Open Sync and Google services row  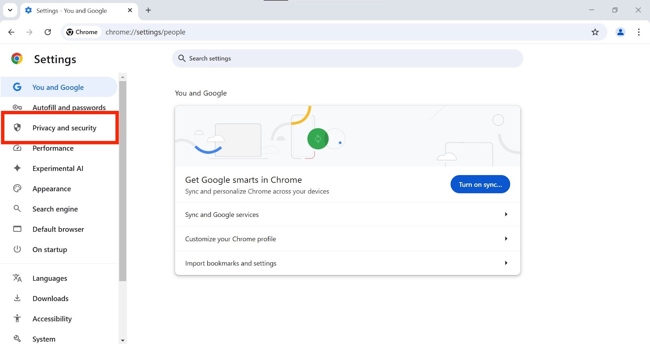347,214
